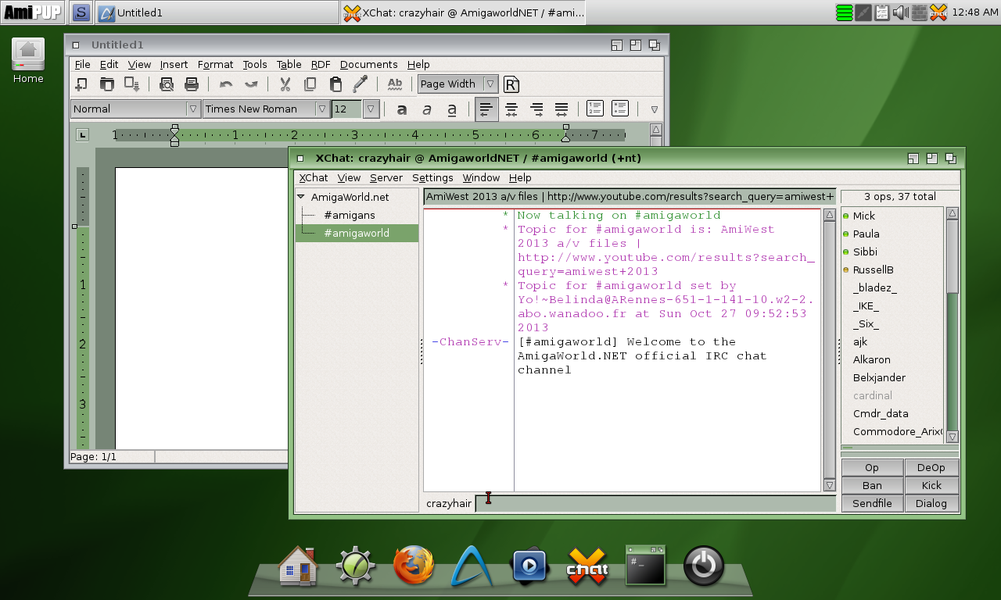This screenshot has width=1001, height=600.
Task: Collapse the AmigaWorld.net server tree
Action: (x=301, y=197)
